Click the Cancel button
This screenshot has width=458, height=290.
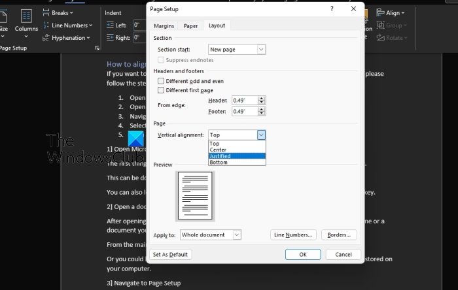[x=343, y=255]
